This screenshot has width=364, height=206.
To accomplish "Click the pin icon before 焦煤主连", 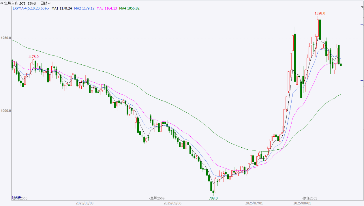I will 2,3.
